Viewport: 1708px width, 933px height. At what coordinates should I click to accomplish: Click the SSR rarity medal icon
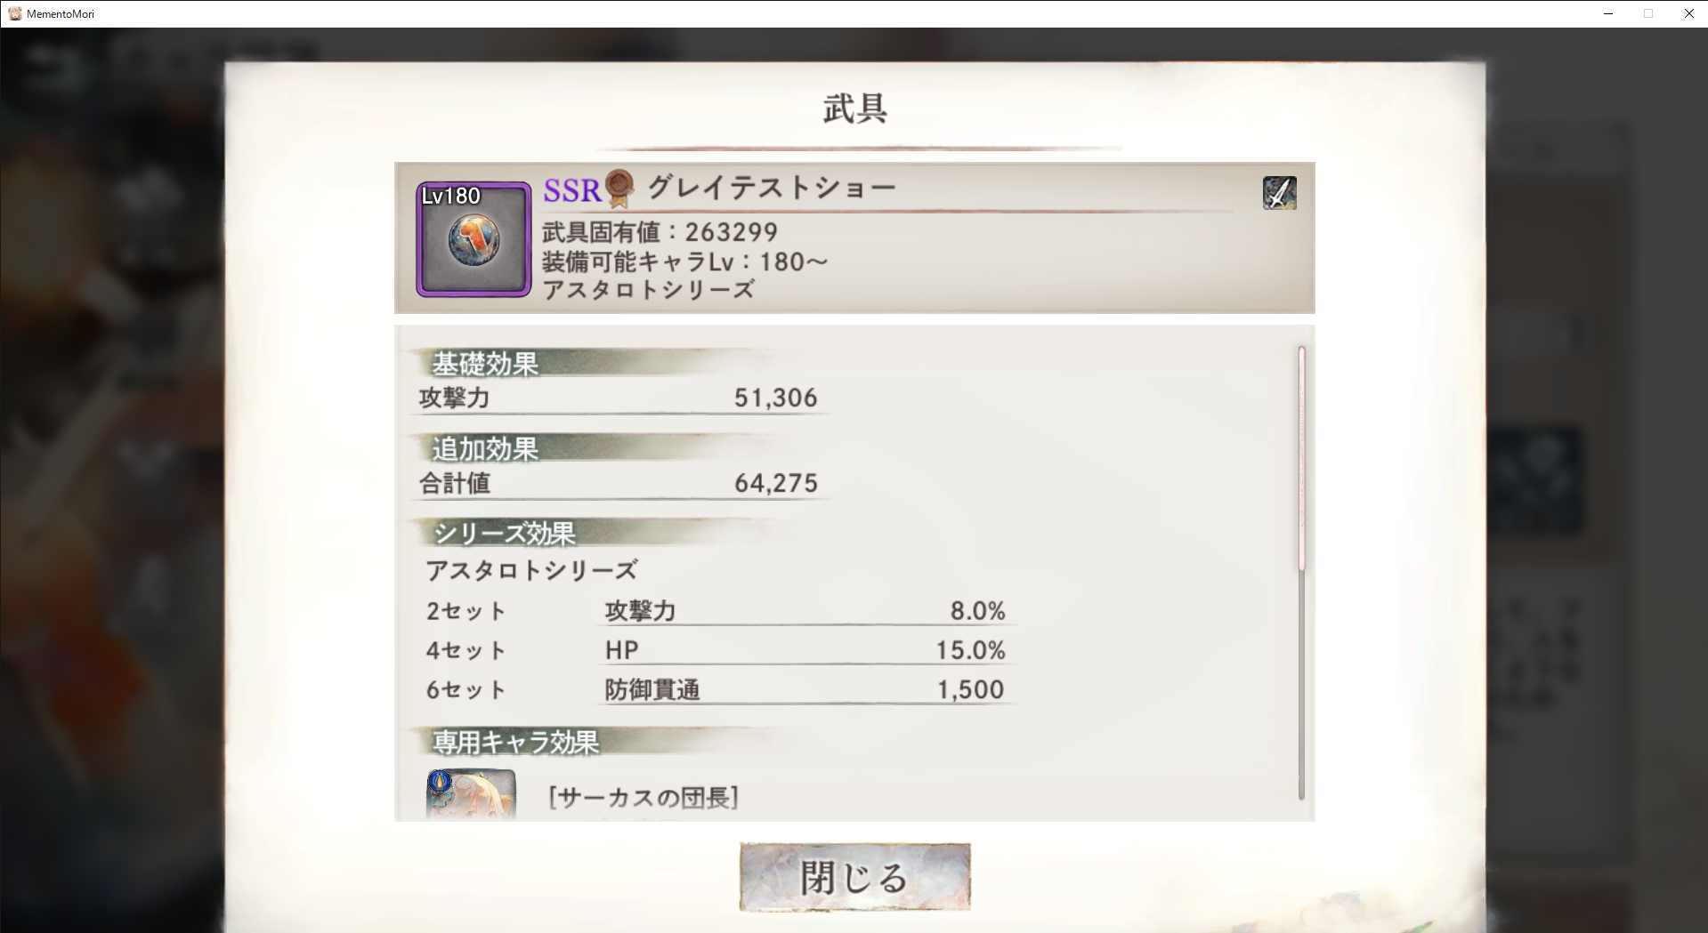pos(619,188)
